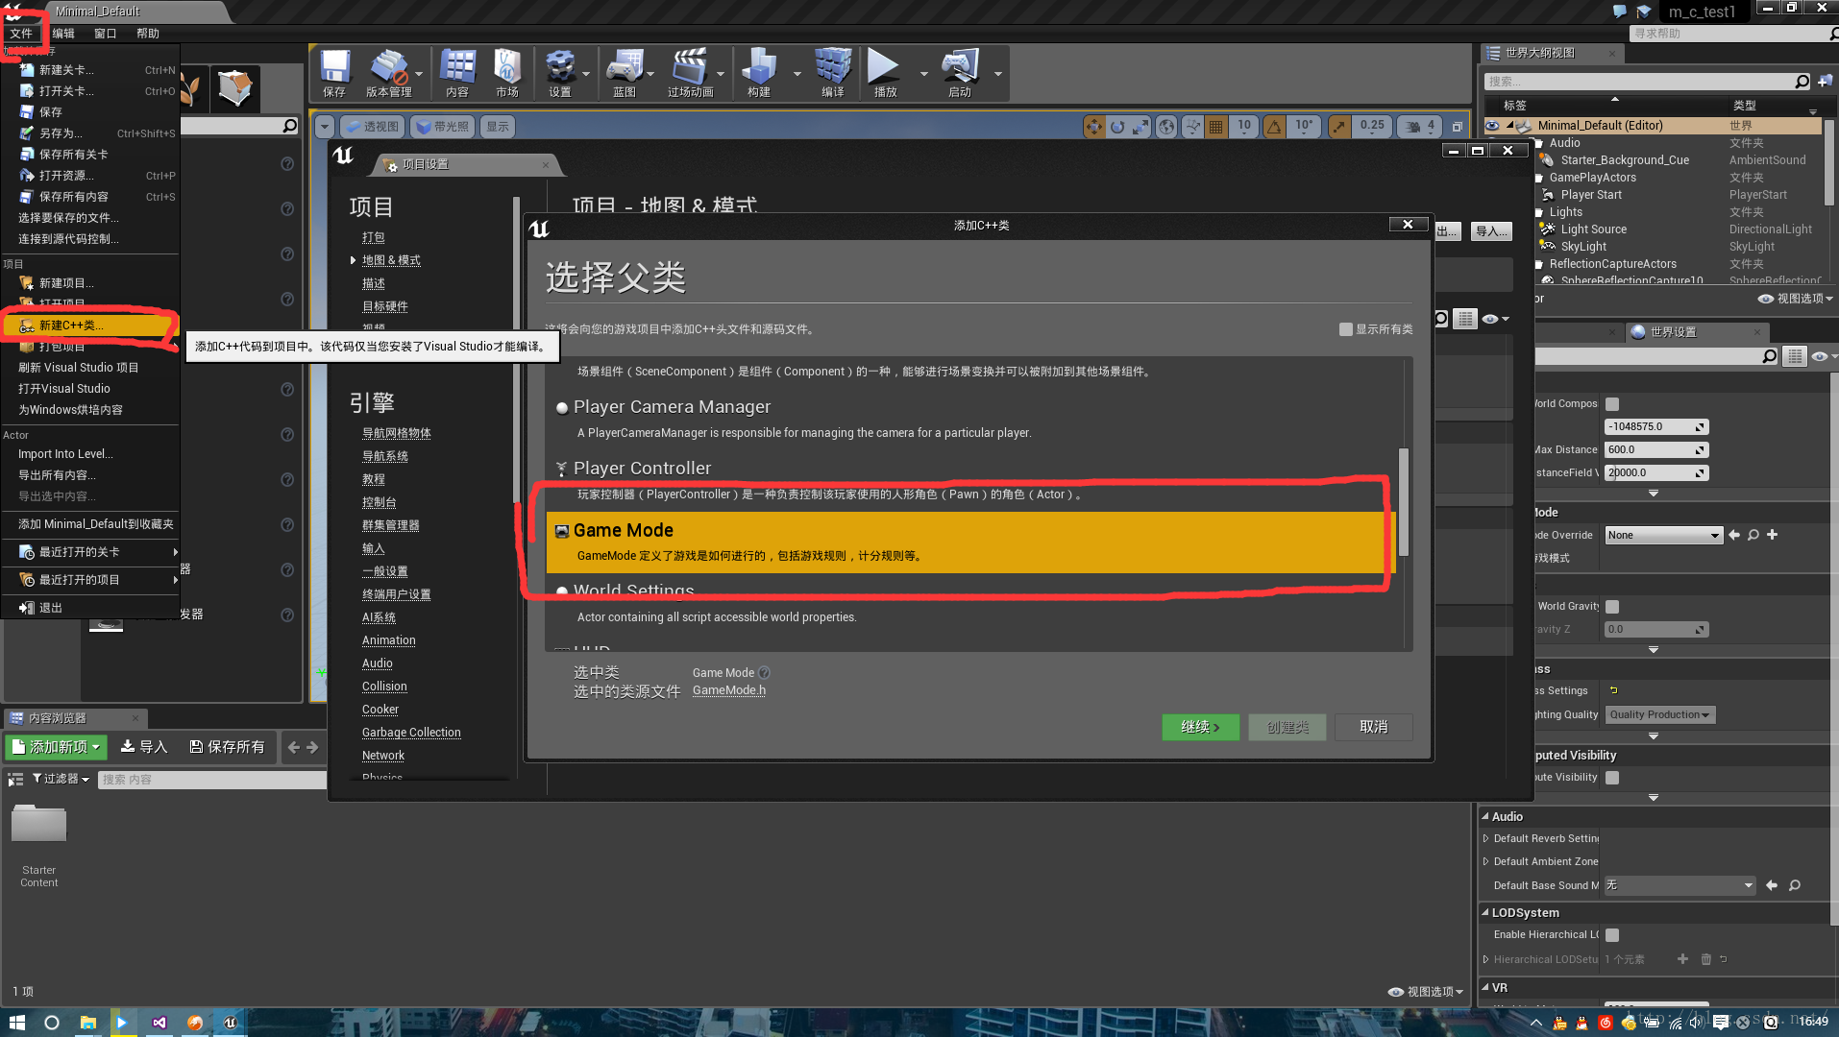Click the use-selected arrow beside GameMode Override

pos(1734,535)
